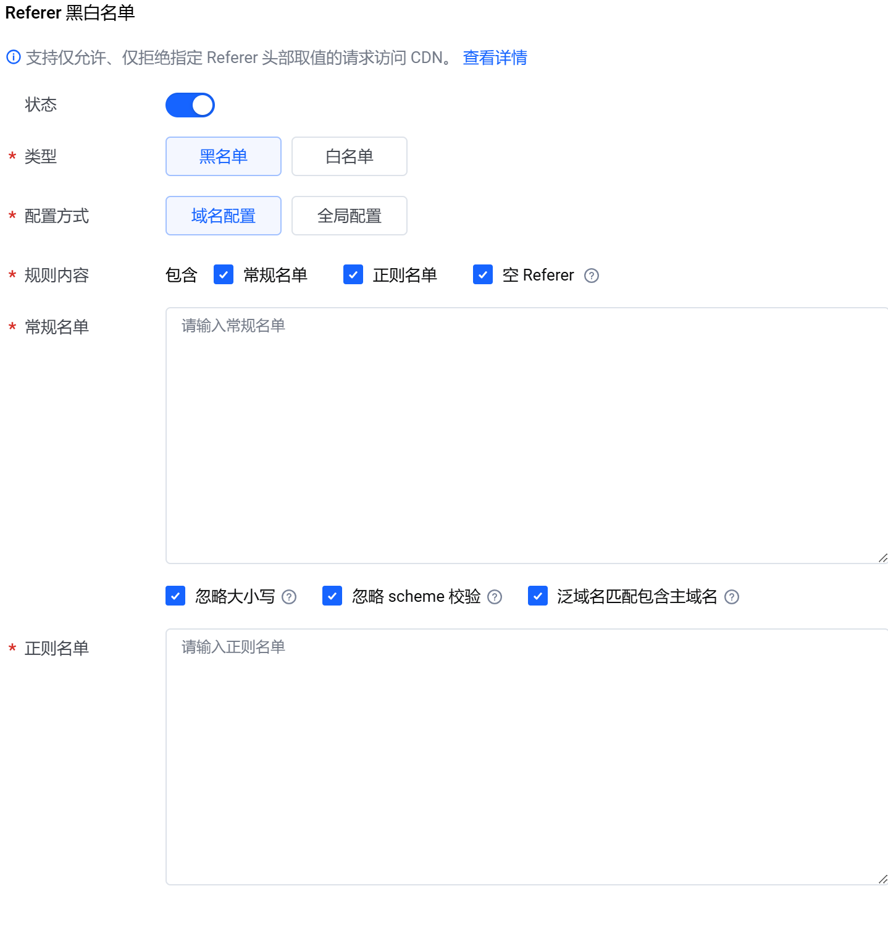Uncheck the 常规名单 checkbox
This screenshot has height=933, width=888.
[224, 274]
